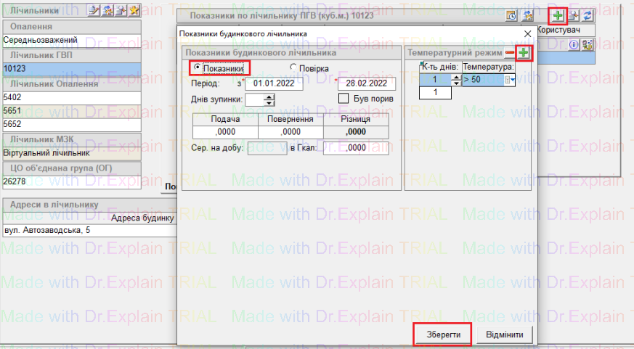Increase Днів зупинки with up arrow
Viewport: 634px width, 349px height.
tap(269, 97)
